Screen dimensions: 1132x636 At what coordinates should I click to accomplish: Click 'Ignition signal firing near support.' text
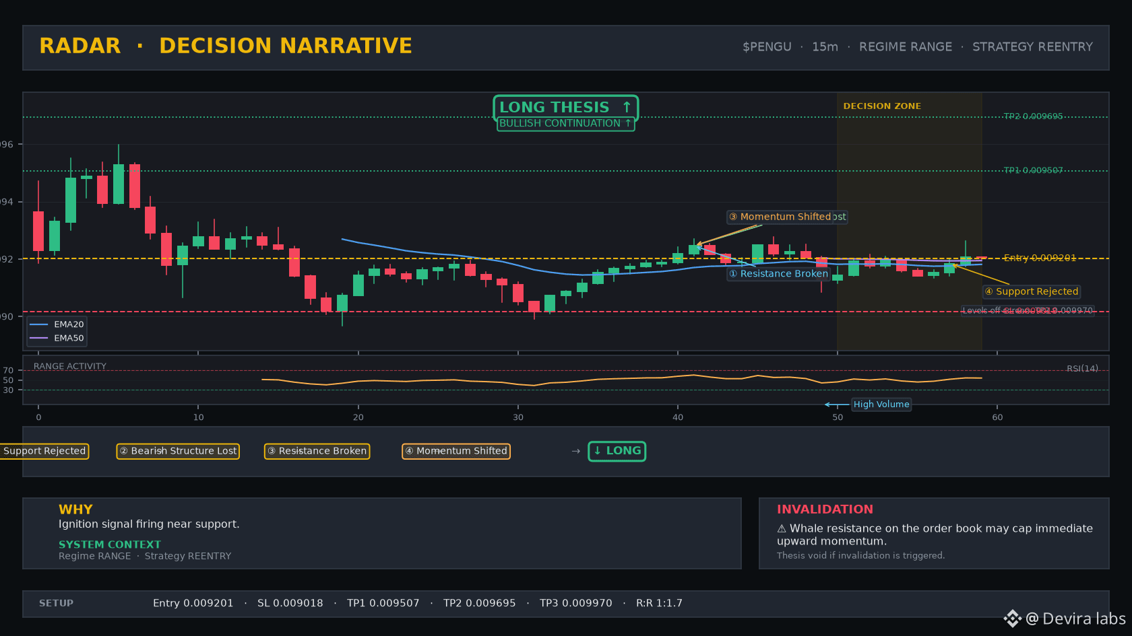coord(149,524)
